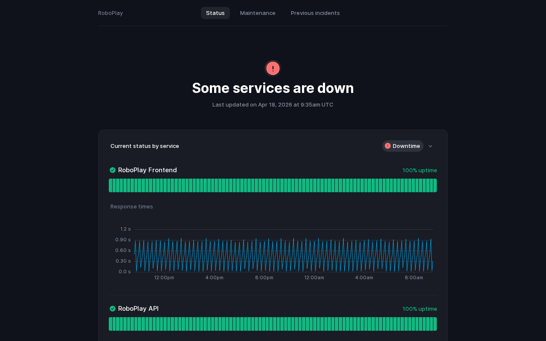Click first uptime bar of RoboPlay Frontend

point(110,185)
